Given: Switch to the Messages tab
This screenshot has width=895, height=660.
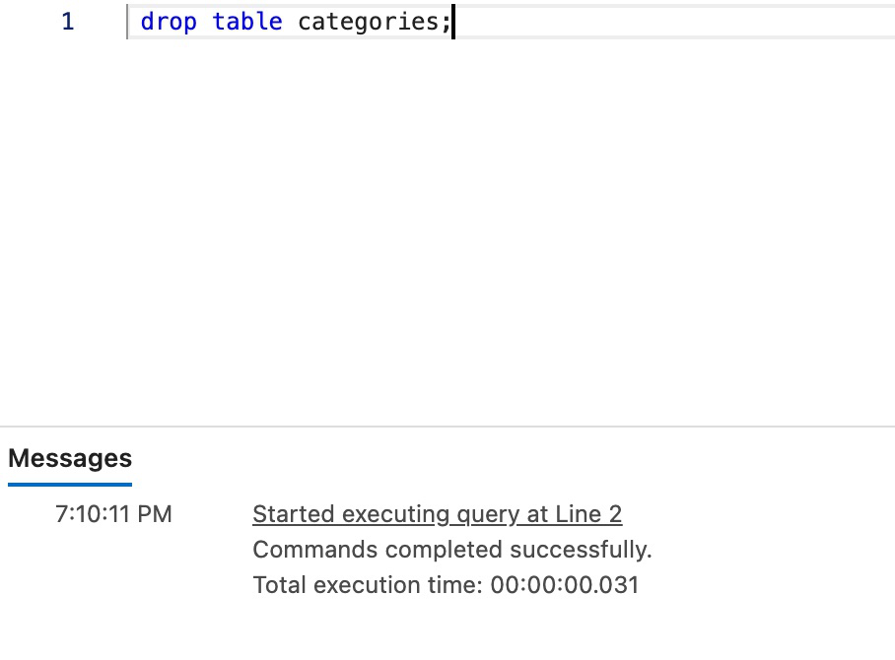Looking at the screenshot, I should (x=70, y=458).
